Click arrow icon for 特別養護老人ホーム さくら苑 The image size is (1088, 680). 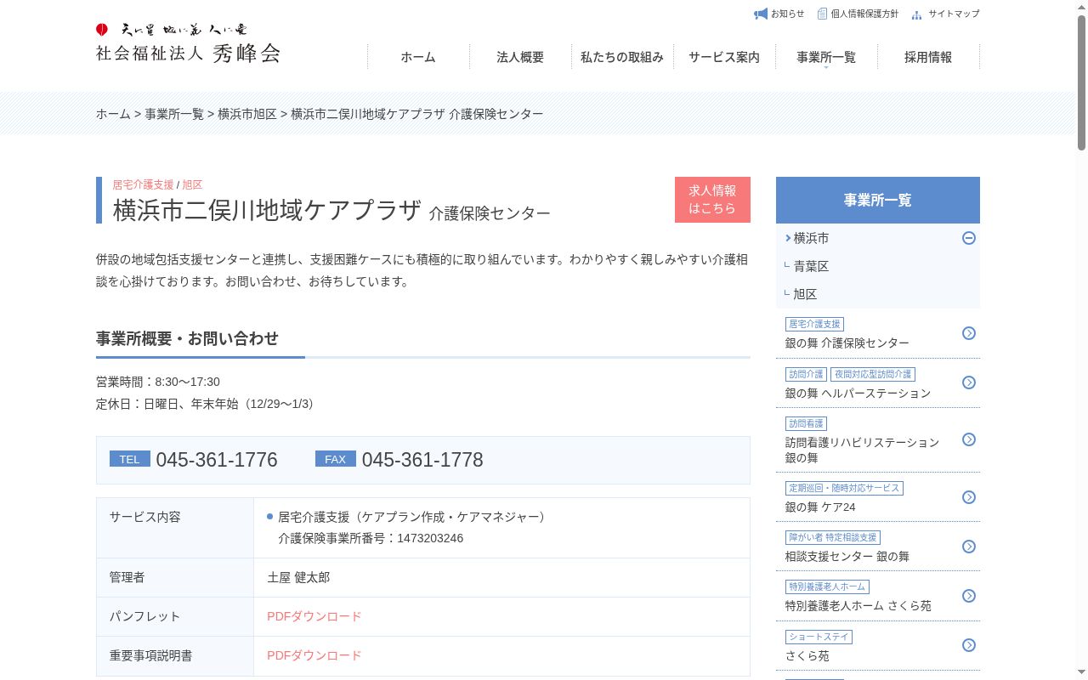pyautogui.click(x=969, y=596)
